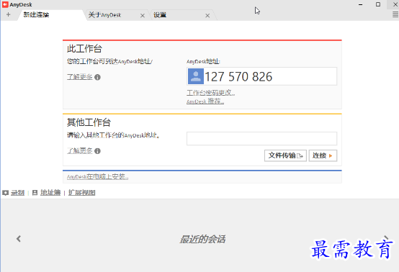Switch to the 新建连接 tab
399x272 pixels.
pyautogui.click(x=51, y=15)
